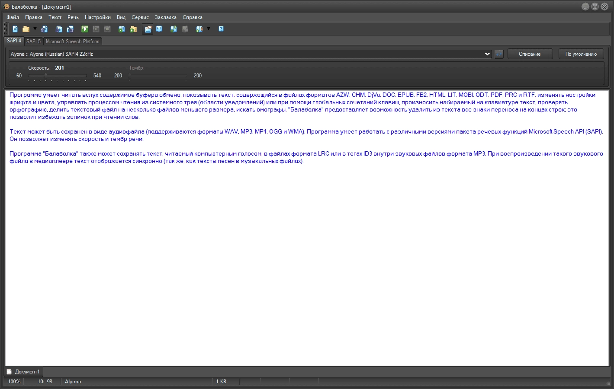Click the split and convert to audio icon

[x=70, y=29]
